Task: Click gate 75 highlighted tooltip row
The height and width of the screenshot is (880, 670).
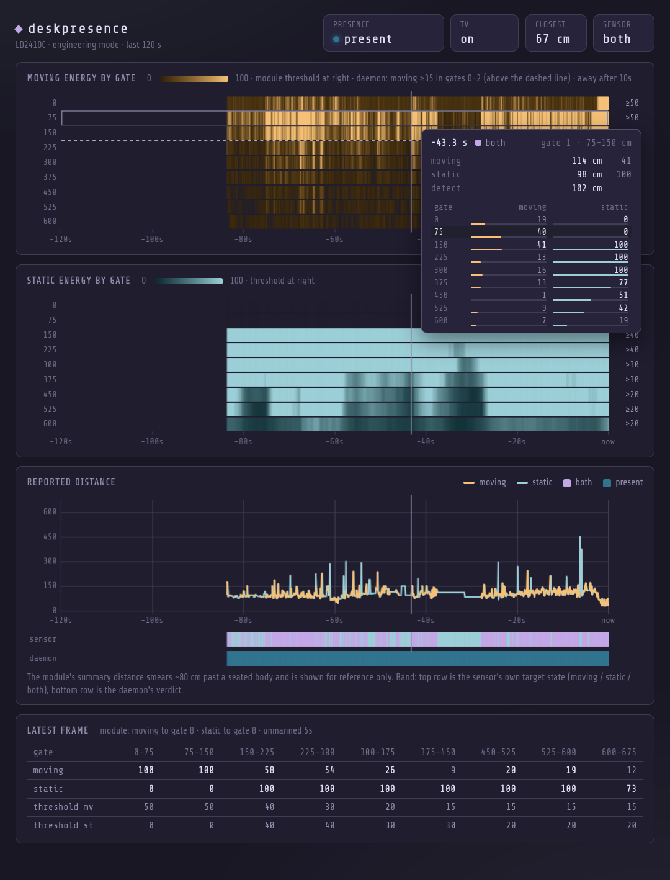Action: 531,232
